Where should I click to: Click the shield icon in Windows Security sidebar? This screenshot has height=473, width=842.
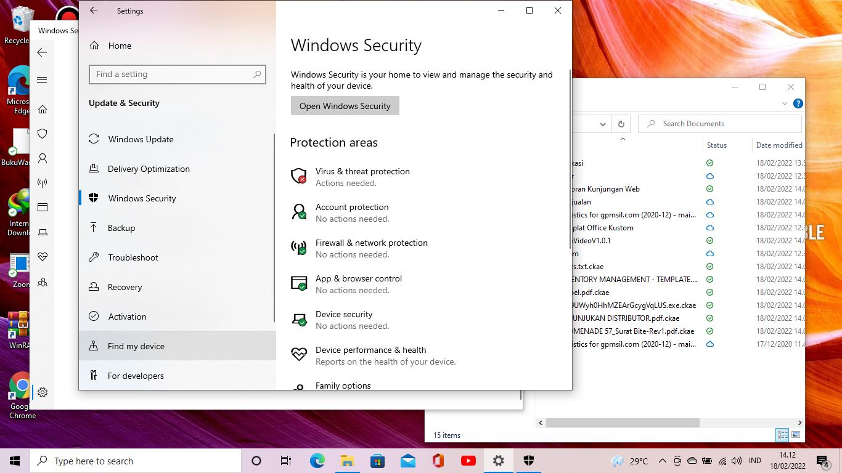tap(43, 134)
